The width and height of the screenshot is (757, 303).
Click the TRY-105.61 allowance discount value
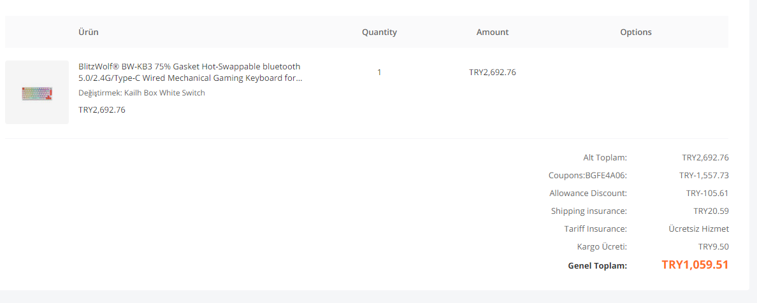(x=707, y=193)
